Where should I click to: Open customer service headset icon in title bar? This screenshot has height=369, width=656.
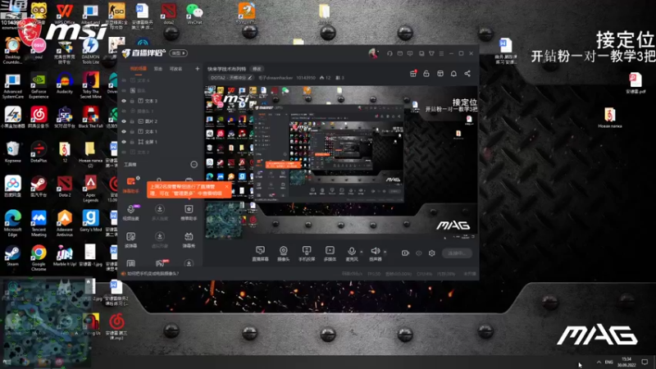[389, 53]
